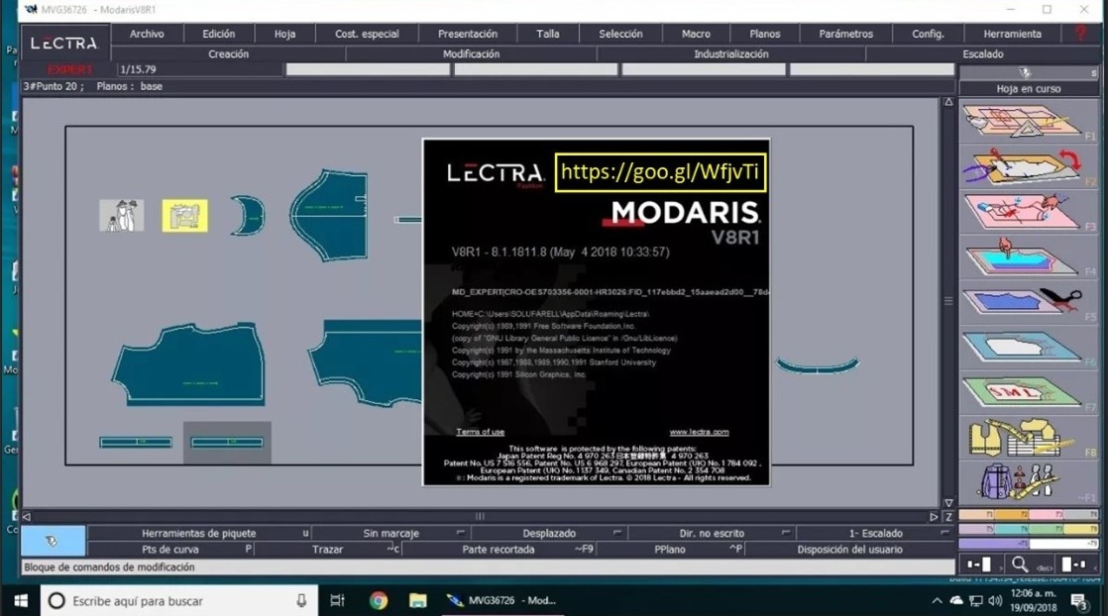Open the F8 measurement chart tools icon

(1023, 438)
